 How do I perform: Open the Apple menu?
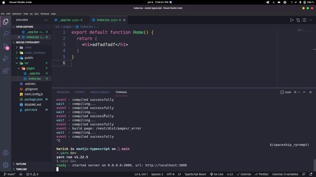(x=3, y=2)
